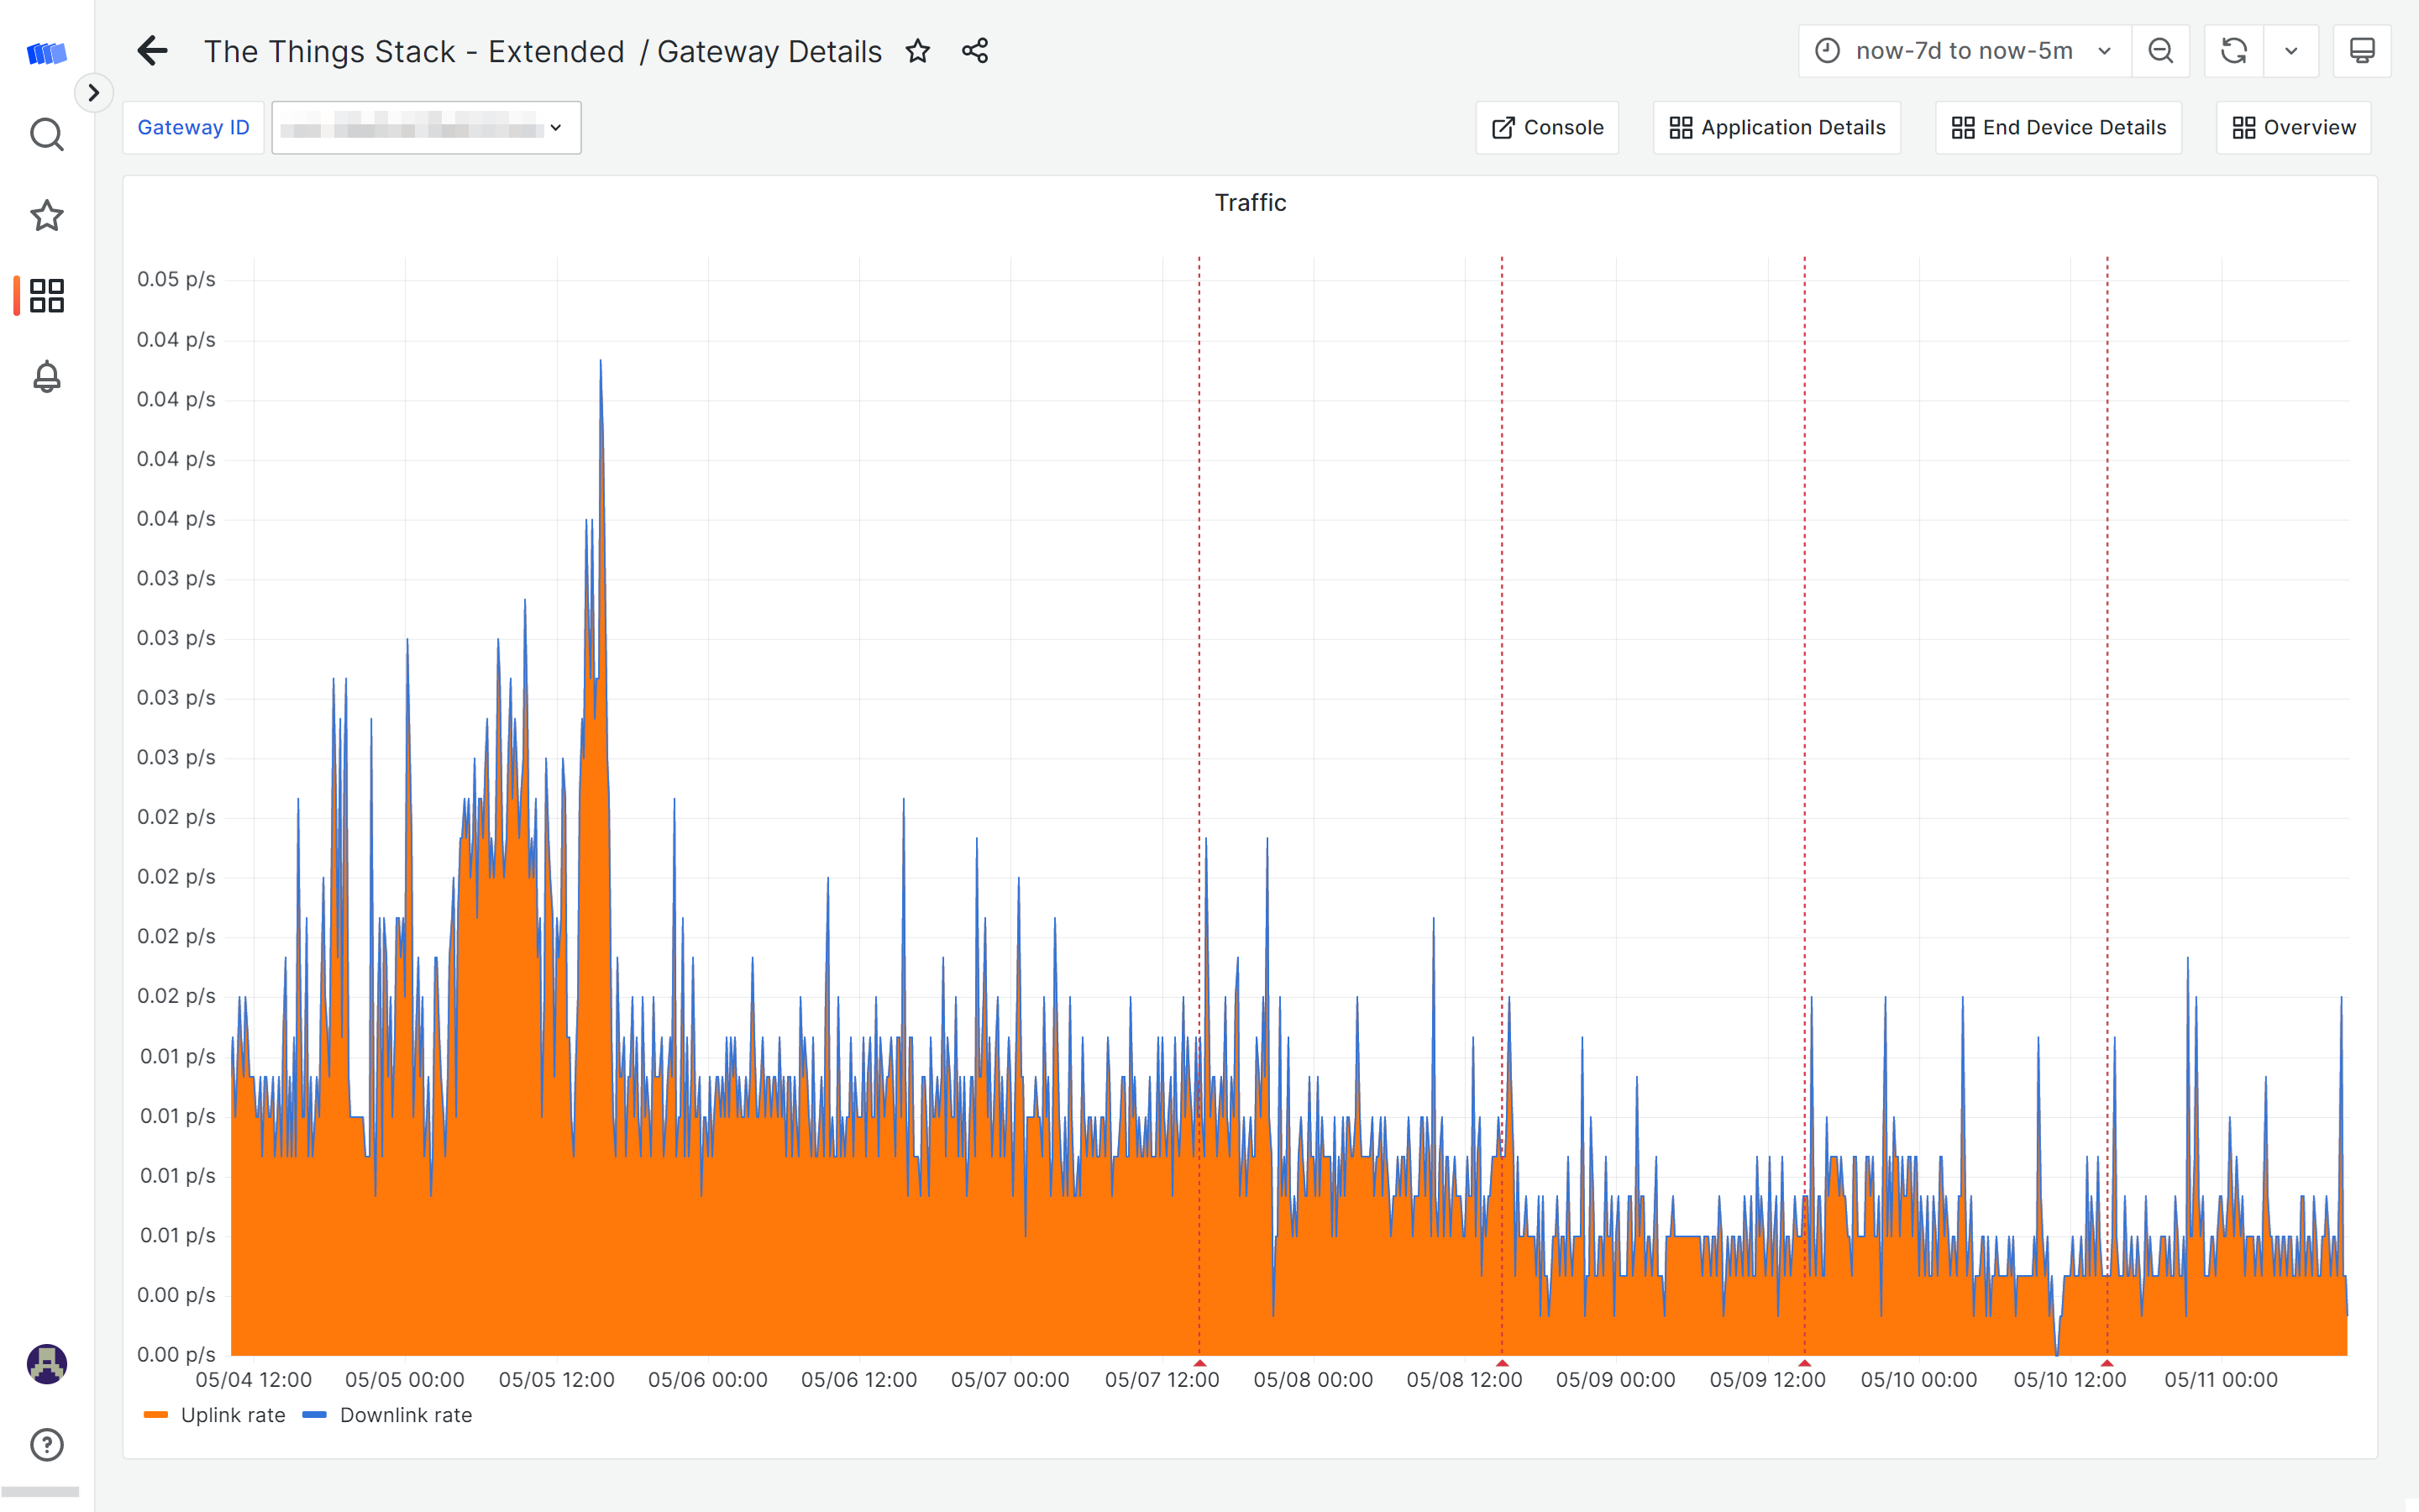Open the Dashboards grid icon
Viewport: 2419px width, 1512px height.
47,296
